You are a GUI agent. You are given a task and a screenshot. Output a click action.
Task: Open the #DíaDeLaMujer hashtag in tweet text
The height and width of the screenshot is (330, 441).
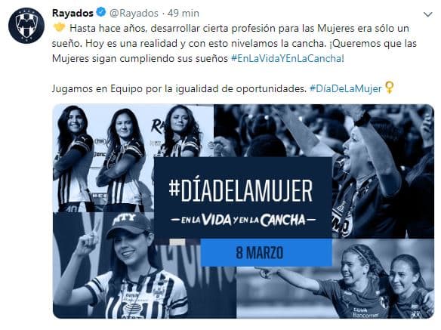(x=346, y=88)
